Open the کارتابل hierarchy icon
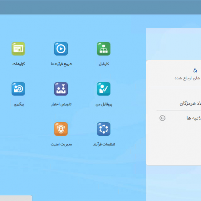 [x=104, y=49]
